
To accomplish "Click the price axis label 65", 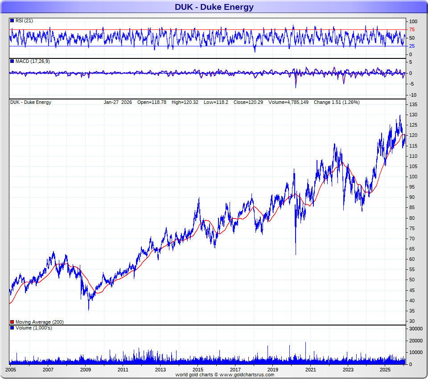I will [412, 249].
